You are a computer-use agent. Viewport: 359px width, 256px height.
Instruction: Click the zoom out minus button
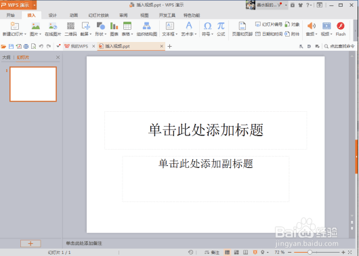click(290, 252)
